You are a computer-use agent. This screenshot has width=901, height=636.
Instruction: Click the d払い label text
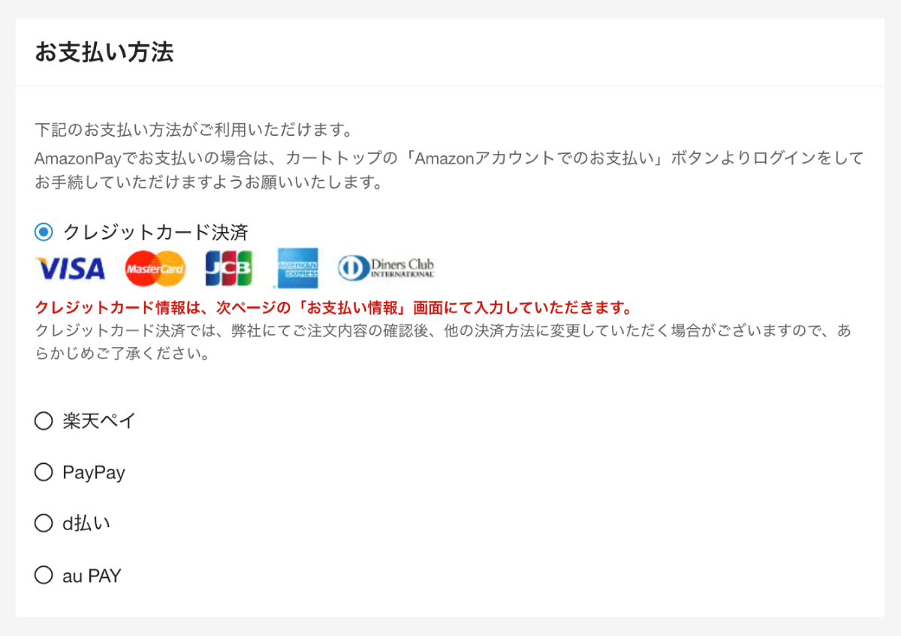tap(86, 523)
